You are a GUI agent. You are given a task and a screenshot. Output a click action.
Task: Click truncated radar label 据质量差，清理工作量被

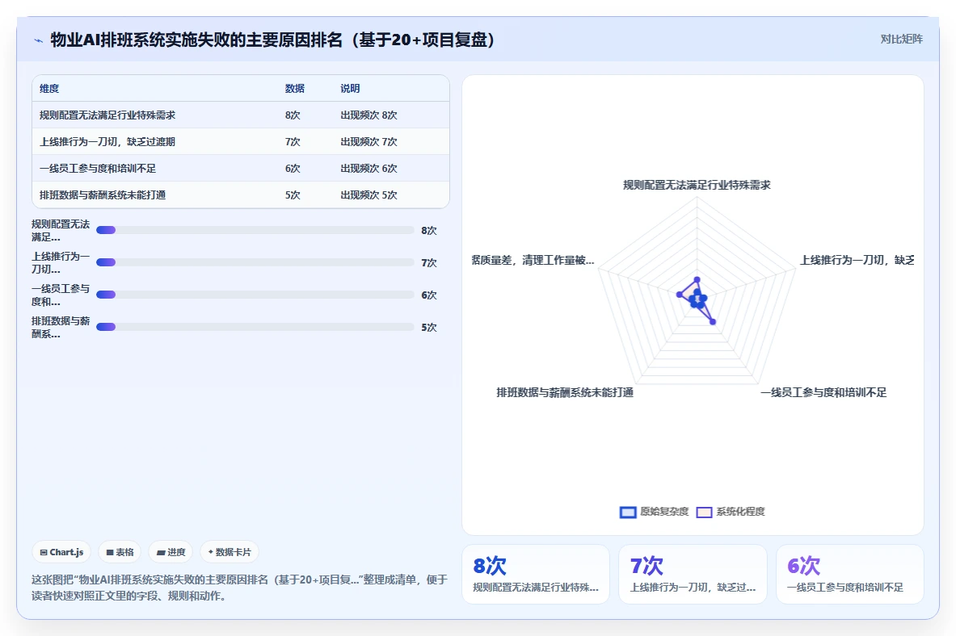click(x=533, y=261)
